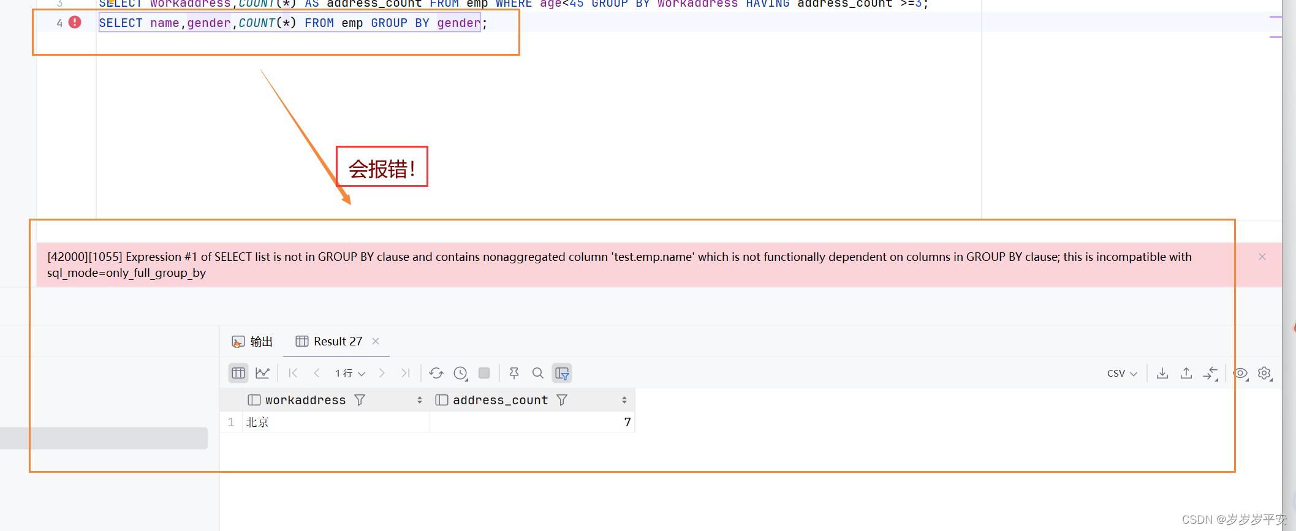Click the error message text
1296x531 pixels.
(x=620, y=265)
